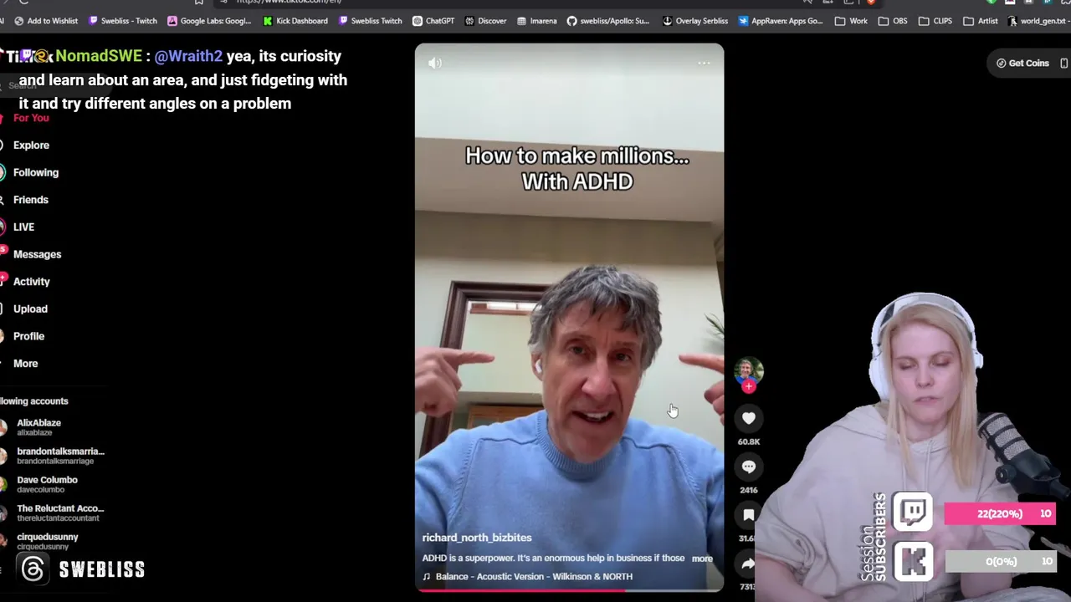Open the creator avatar beside the video
This screenshot has width=1071, height=602.
coord(749,371)
